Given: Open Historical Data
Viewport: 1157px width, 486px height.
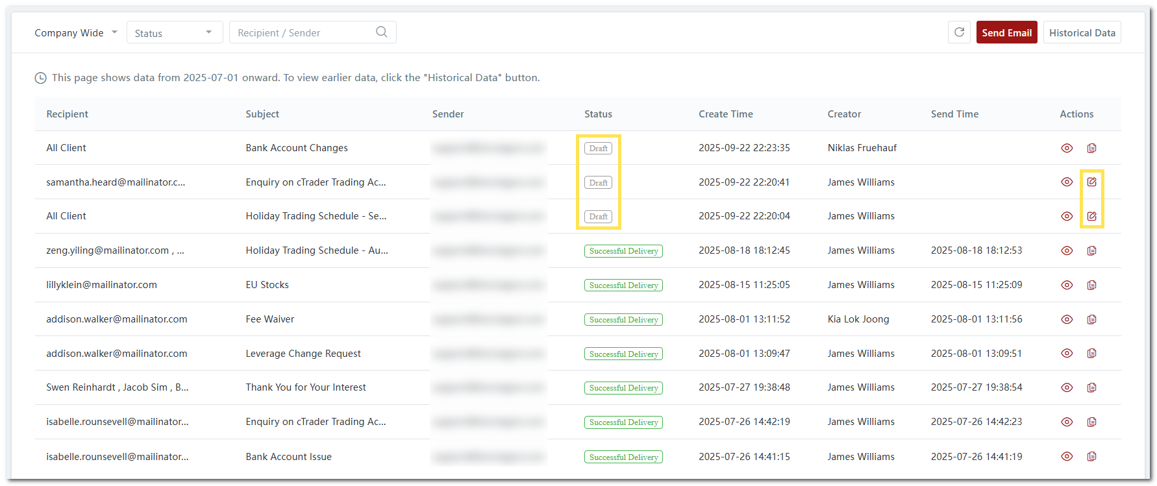Looking at the screenshot, I should [x=1082, y=32].
